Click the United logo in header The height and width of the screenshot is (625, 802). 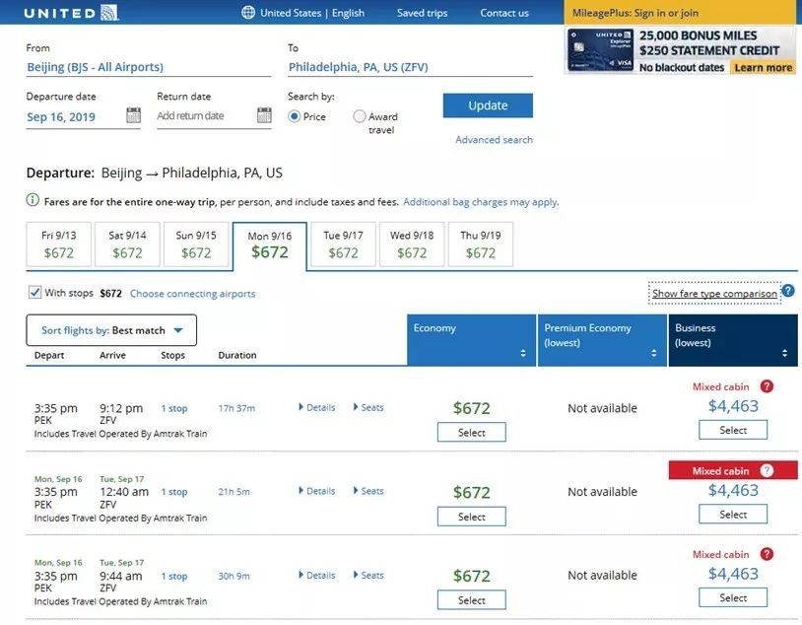point(72,13)
